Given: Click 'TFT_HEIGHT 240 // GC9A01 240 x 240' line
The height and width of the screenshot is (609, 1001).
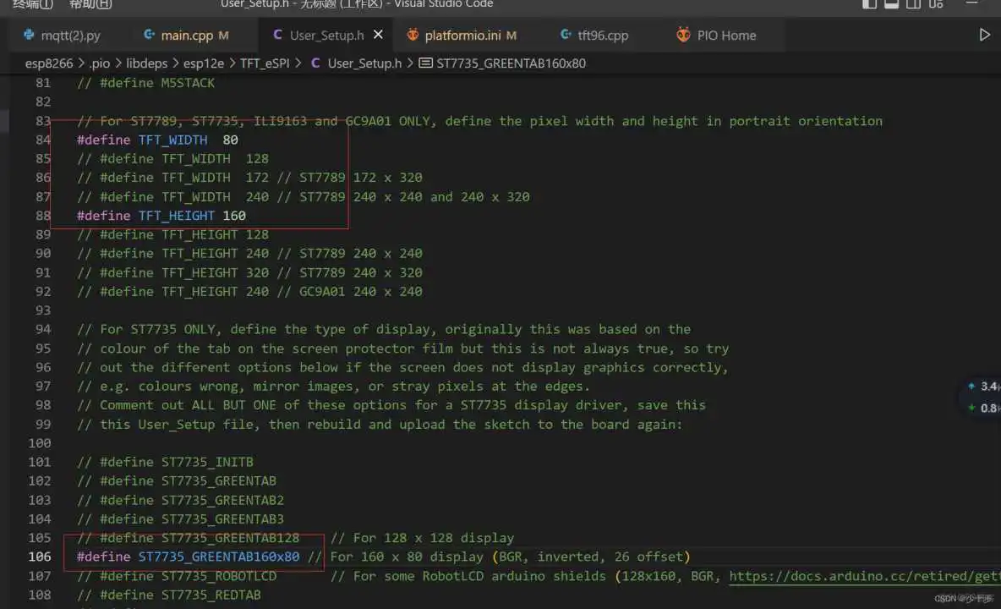Looking at the screenshot, I should point(249,292).
